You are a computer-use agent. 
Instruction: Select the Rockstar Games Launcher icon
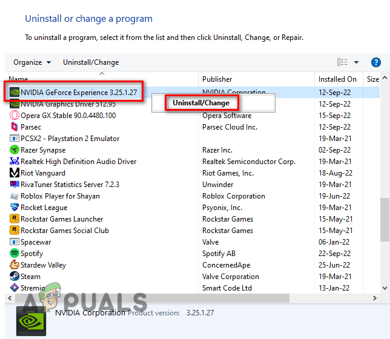[x=15, y=219]
